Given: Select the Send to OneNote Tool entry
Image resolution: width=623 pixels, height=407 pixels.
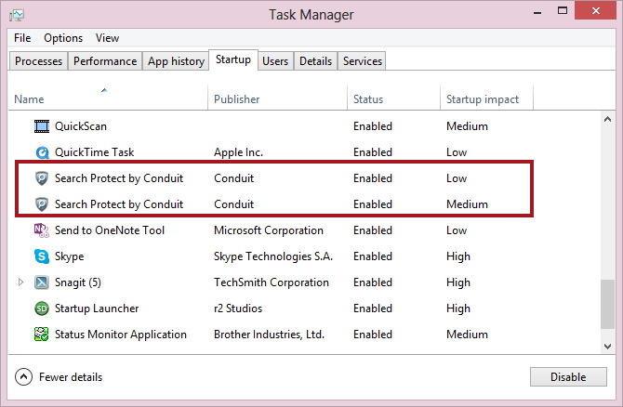Looking at the screenshot, I should 110,230.
